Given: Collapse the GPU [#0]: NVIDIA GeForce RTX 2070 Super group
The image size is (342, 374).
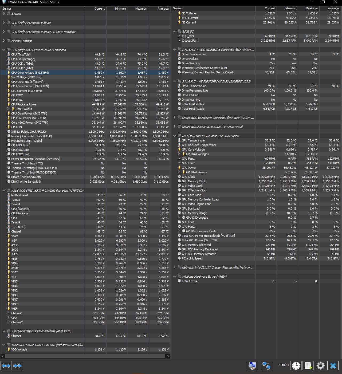Looking at the screenshot, I should pos(175,136).
